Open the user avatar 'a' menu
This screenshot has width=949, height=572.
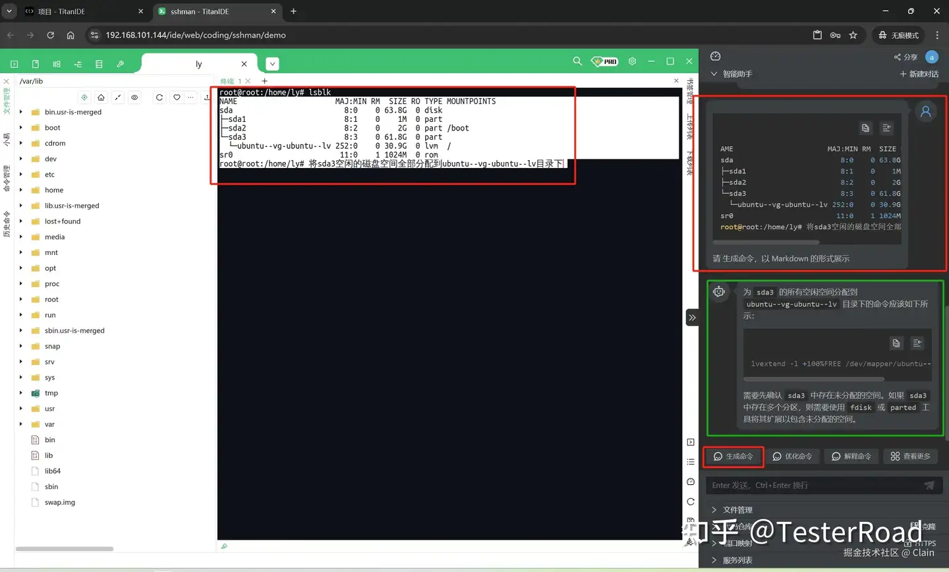click(x=932, y=57)
